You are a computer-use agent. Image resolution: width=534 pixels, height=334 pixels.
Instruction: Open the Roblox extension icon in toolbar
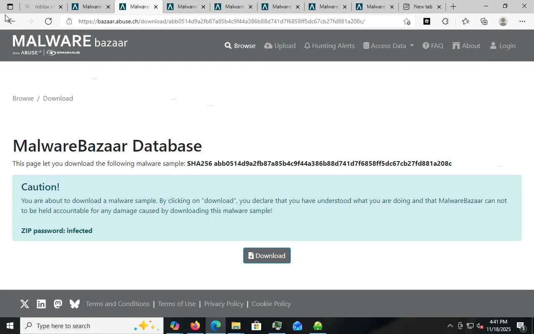point(427,21)
